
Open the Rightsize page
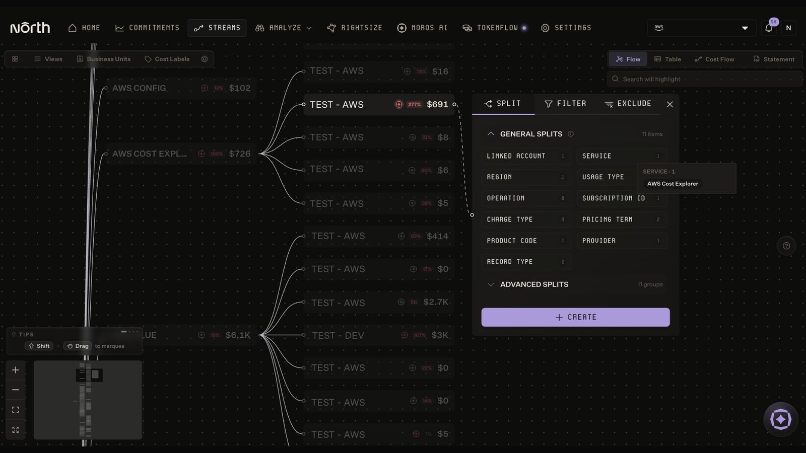point(355,28)
